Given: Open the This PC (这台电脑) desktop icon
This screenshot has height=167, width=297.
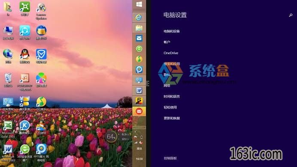Looking at the screenshot, I should tap(8, 33).
